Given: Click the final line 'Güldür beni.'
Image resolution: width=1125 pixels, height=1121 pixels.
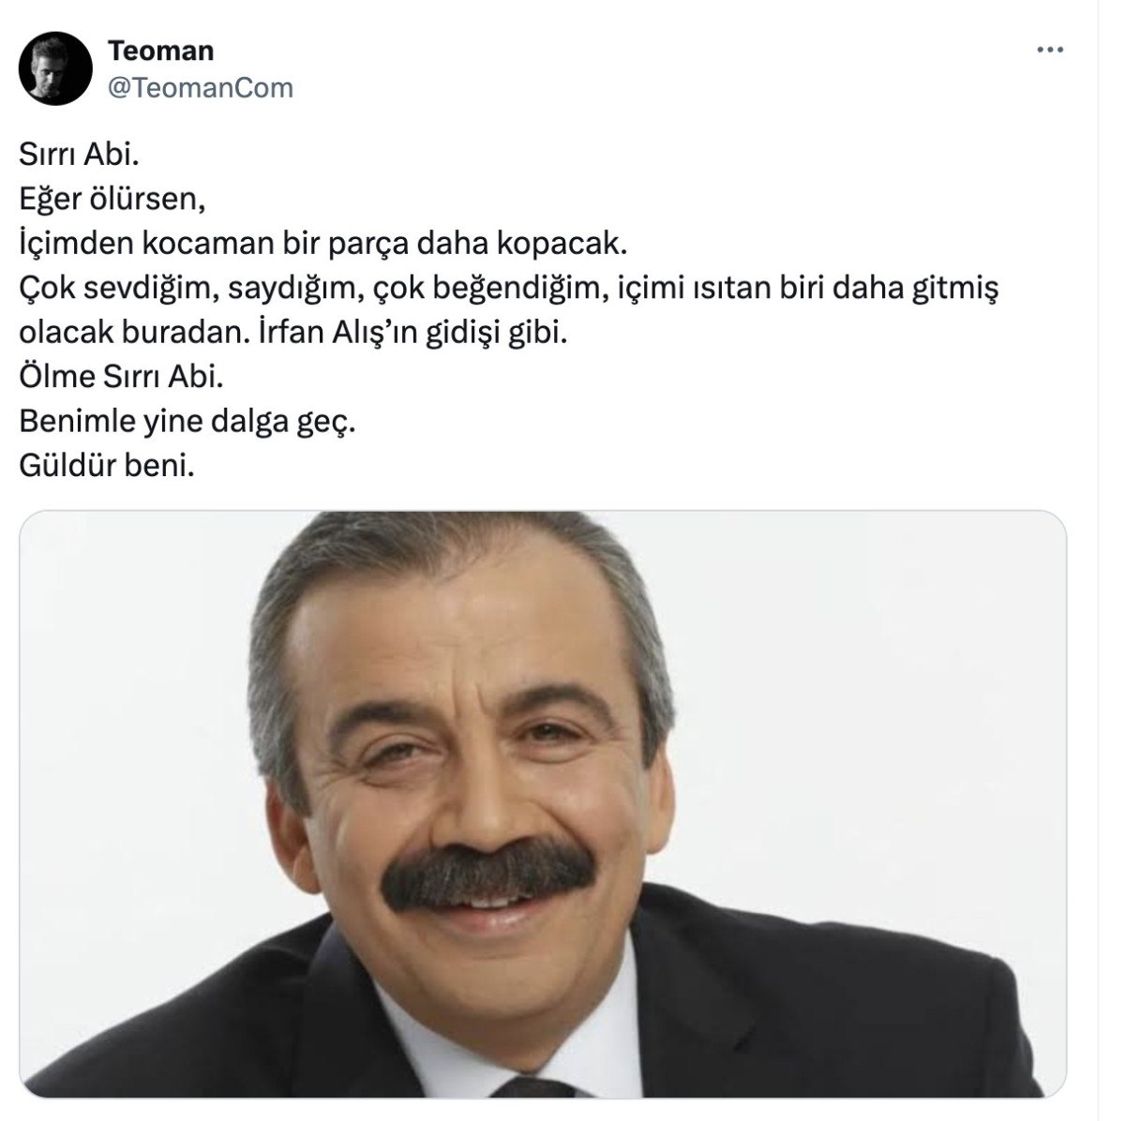Looking at the screenshot, I should point(106,467).
